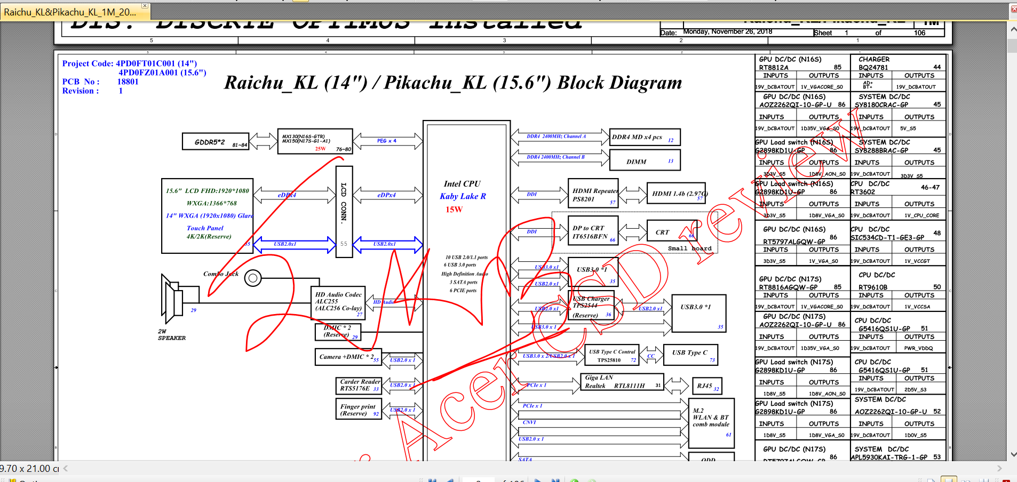Click the Intel CPU Kaby Lake R label
Image resolution: width=1017 pixels, height=482 pixels.
click(x=463, y=190)
